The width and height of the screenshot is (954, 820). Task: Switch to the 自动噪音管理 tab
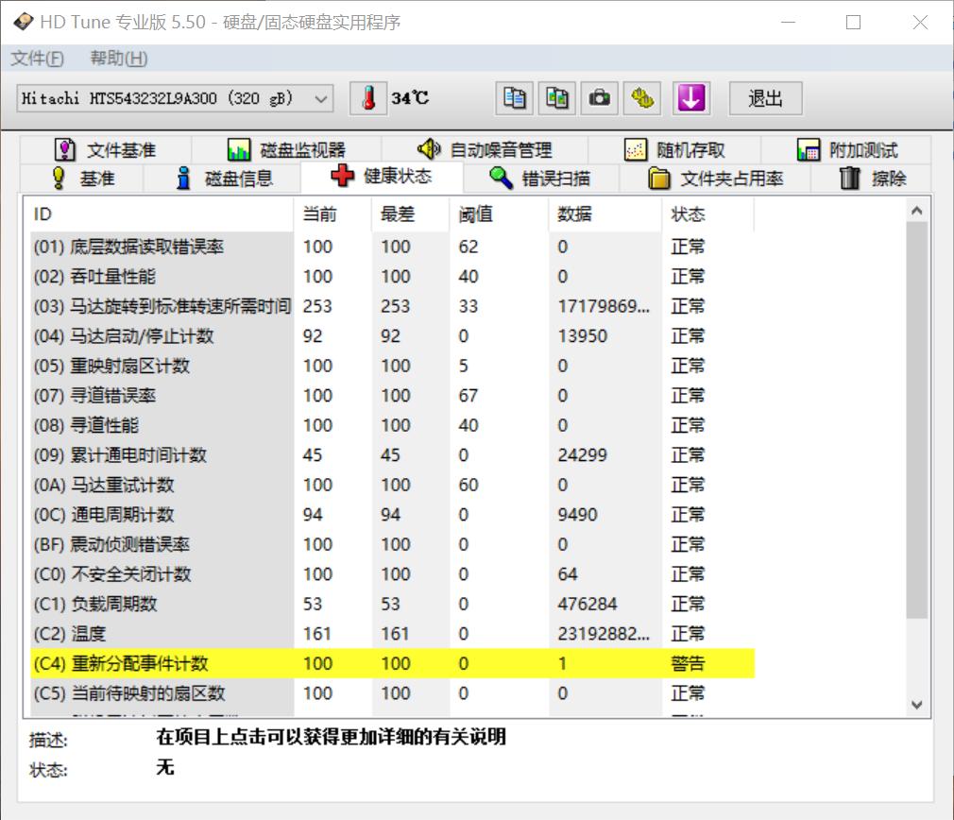click(485, 149)
